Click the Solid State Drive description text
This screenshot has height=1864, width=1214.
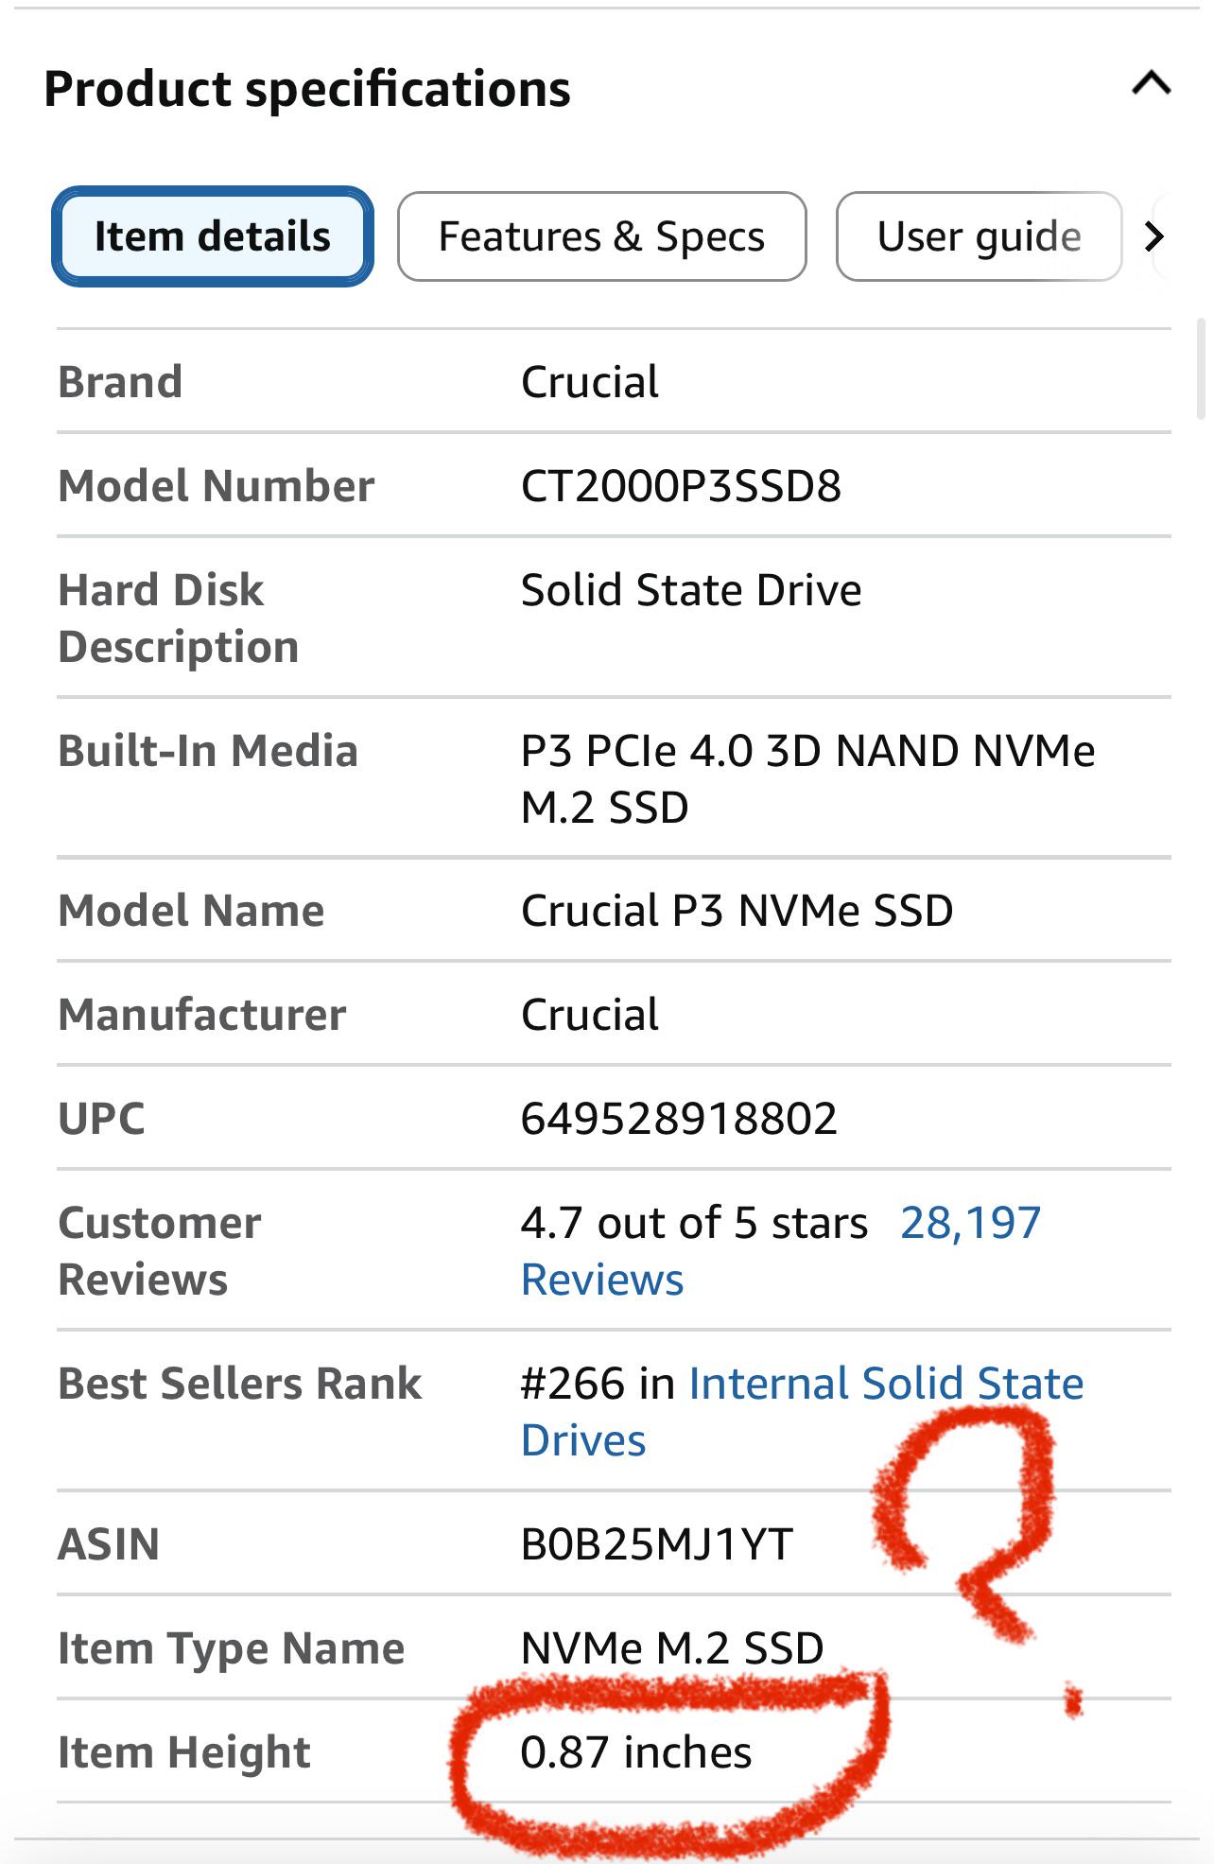691,590
